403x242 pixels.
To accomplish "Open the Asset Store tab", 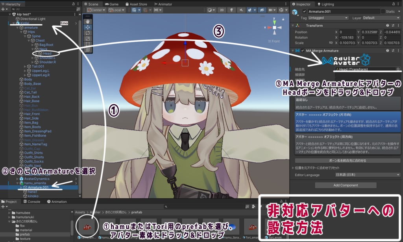I will [x=136, y=4].
